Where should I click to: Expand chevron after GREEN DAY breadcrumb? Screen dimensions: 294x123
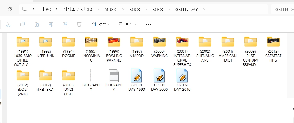click(x=204, y=9)
